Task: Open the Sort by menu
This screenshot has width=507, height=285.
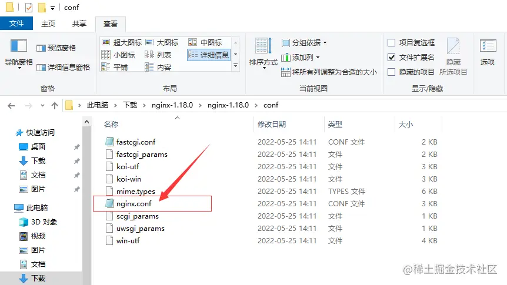Action: 263,52
